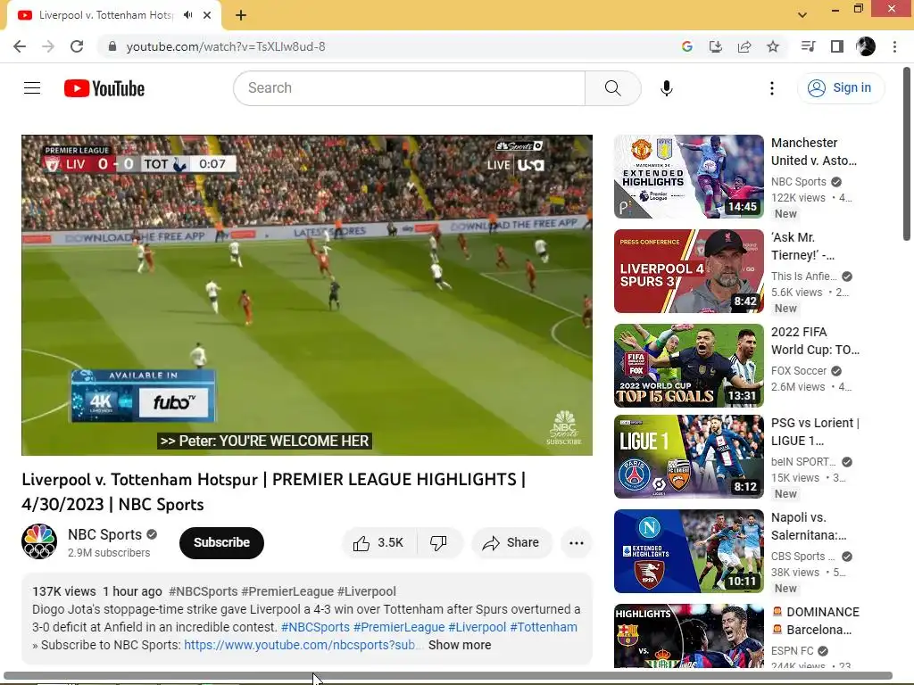Open '2022 FIFA World Cup' video title
The width and height of the screenshot is (914, 685).
815,341
